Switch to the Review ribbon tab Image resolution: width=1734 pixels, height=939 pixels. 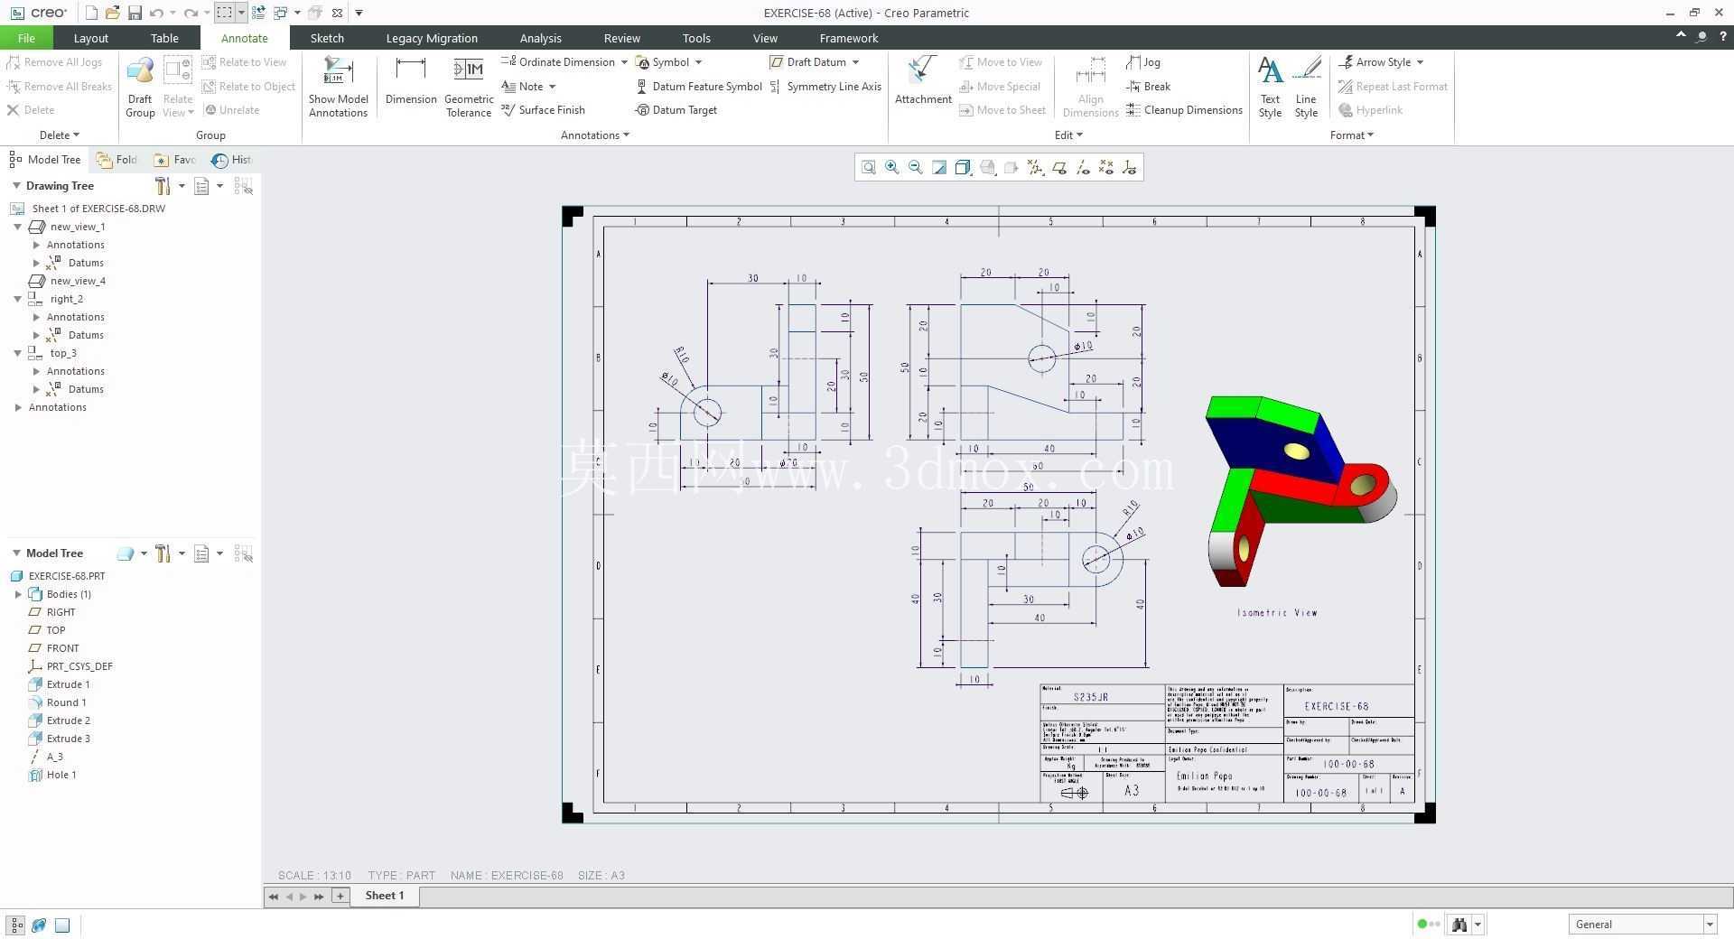point(621,38)
